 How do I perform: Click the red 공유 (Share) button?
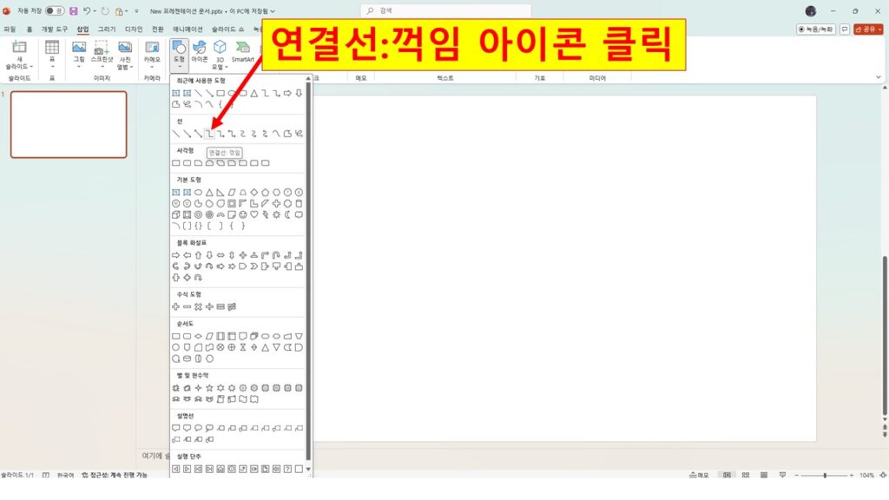click(868, 29)
